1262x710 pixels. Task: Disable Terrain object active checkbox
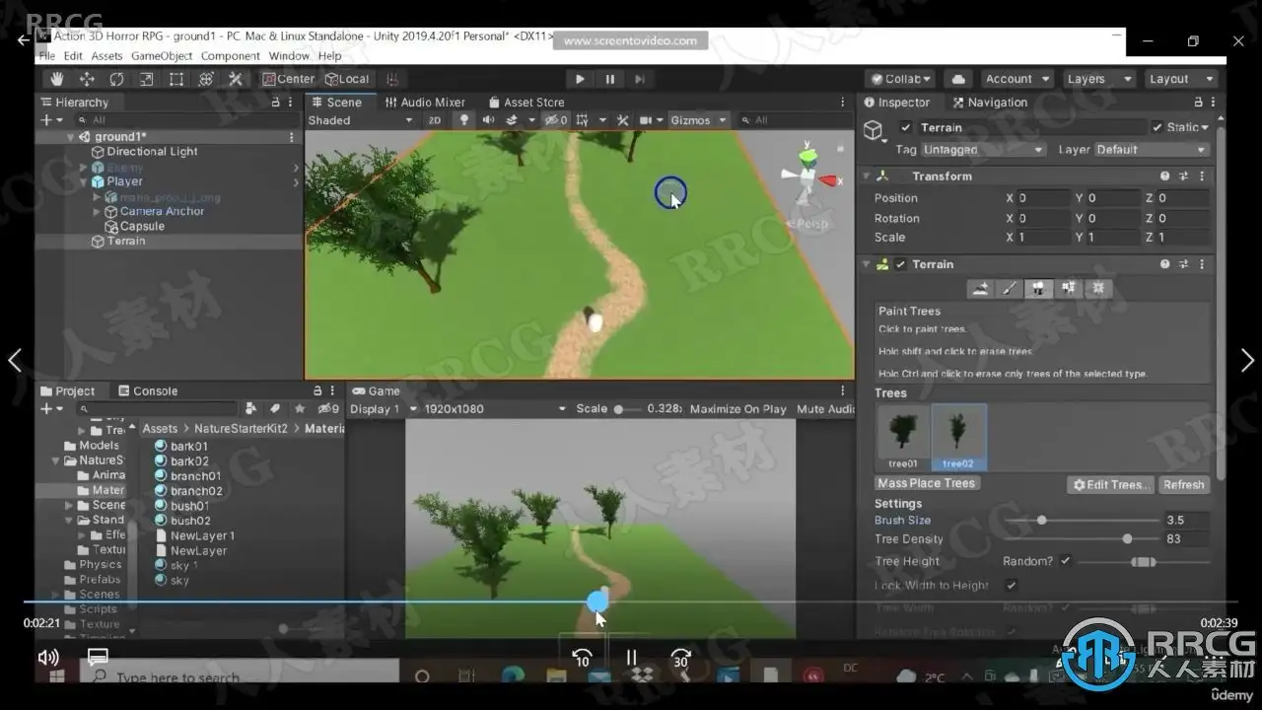pos(905,127)
